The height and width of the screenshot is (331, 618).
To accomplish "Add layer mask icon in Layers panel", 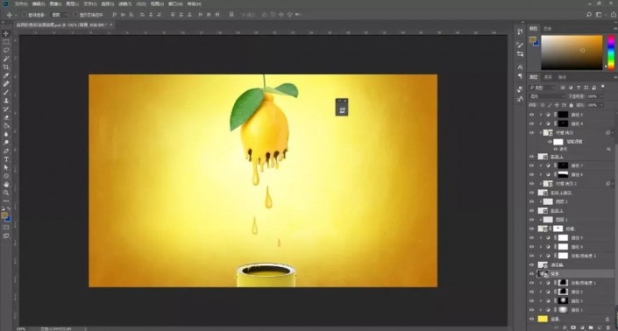I will [x=573, y=327].
